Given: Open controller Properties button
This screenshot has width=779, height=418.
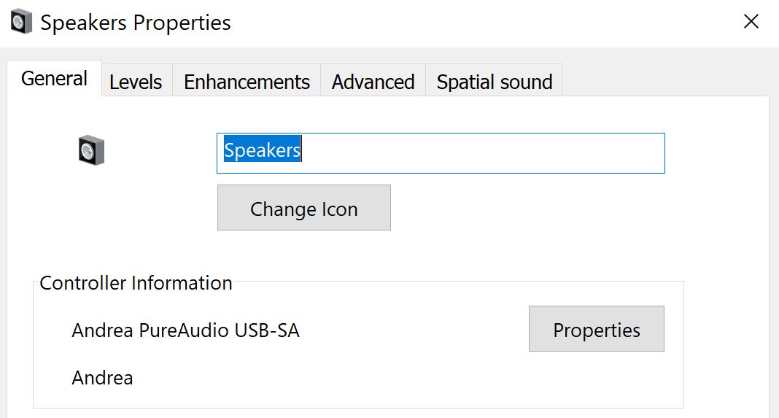Looking at the screenshot, I should click(x=596, y=329).
